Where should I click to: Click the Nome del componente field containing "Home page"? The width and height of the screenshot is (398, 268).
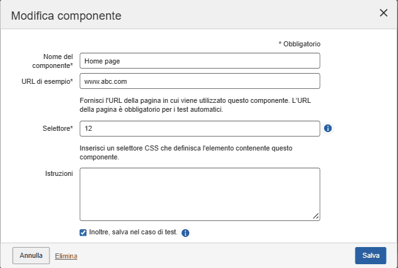(199, 60)
